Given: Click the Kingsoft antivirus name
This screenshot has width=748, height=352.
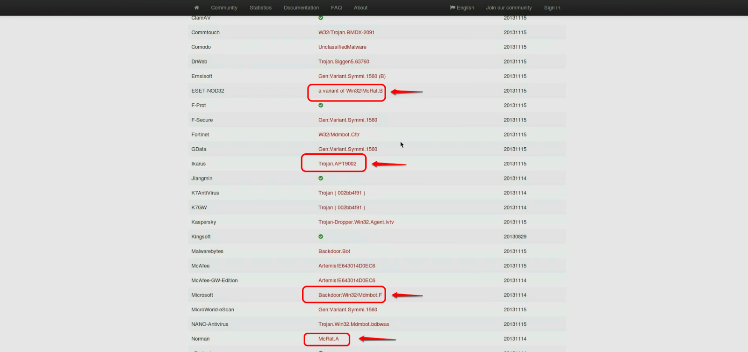Looking at the screenshot, I should (201, 237).
